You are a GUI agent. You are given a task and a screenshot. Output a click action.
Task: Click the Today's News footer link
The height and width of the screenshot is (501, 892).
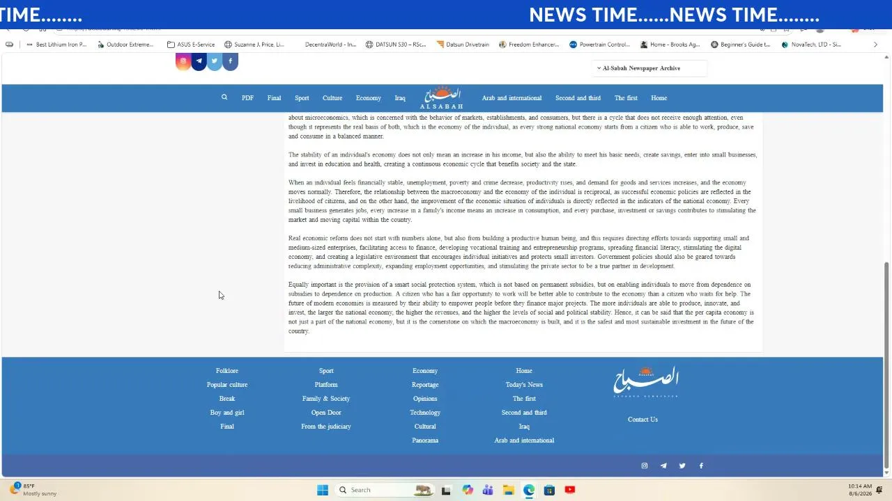coord(524,385)
